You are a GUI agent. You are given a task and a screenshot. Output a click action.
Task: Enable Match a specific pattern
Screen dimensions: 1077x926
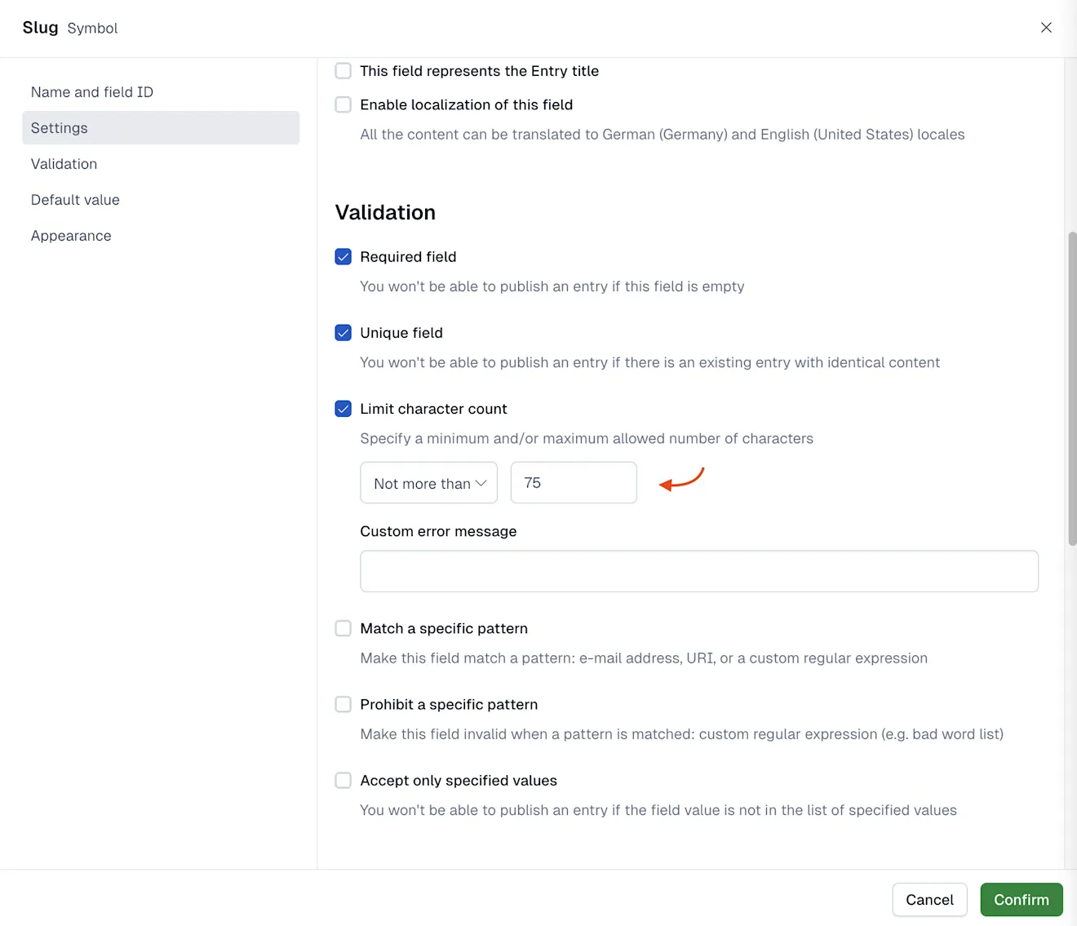click(x=343, y=628)
